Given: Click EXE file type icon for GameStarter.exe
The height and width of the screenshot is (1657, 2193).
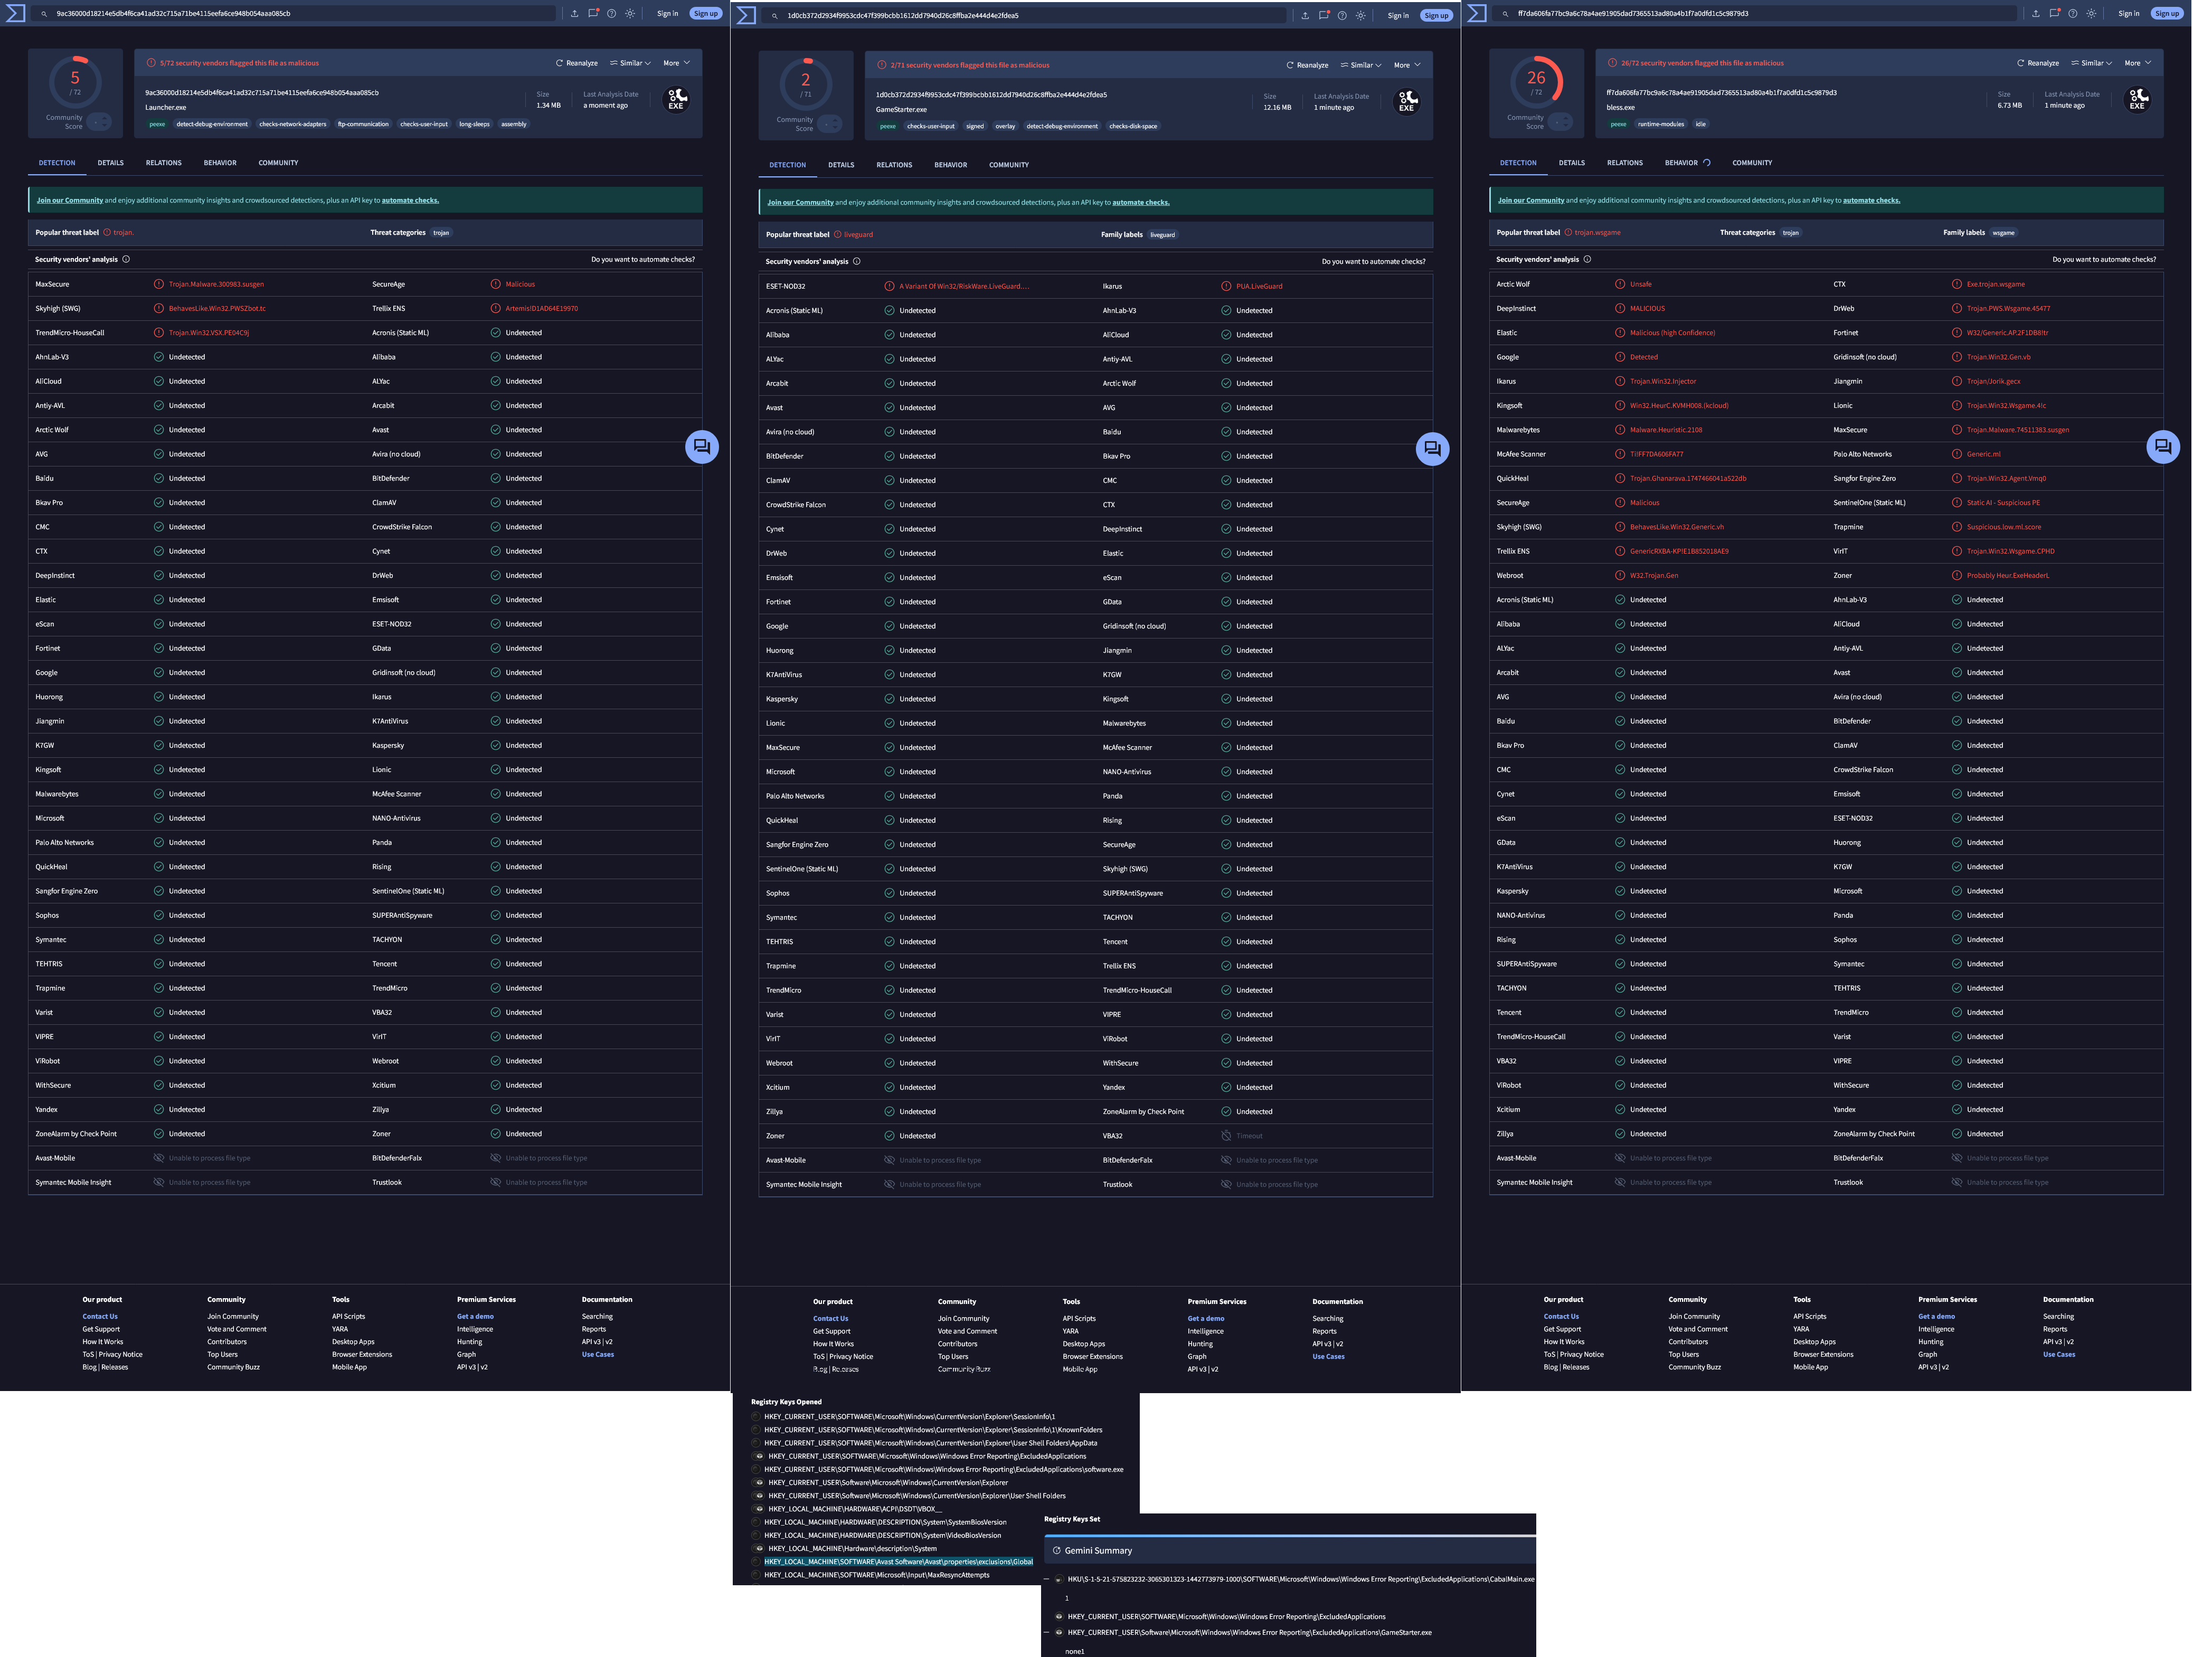Looking at the screenshot, I should [1407, 101].
